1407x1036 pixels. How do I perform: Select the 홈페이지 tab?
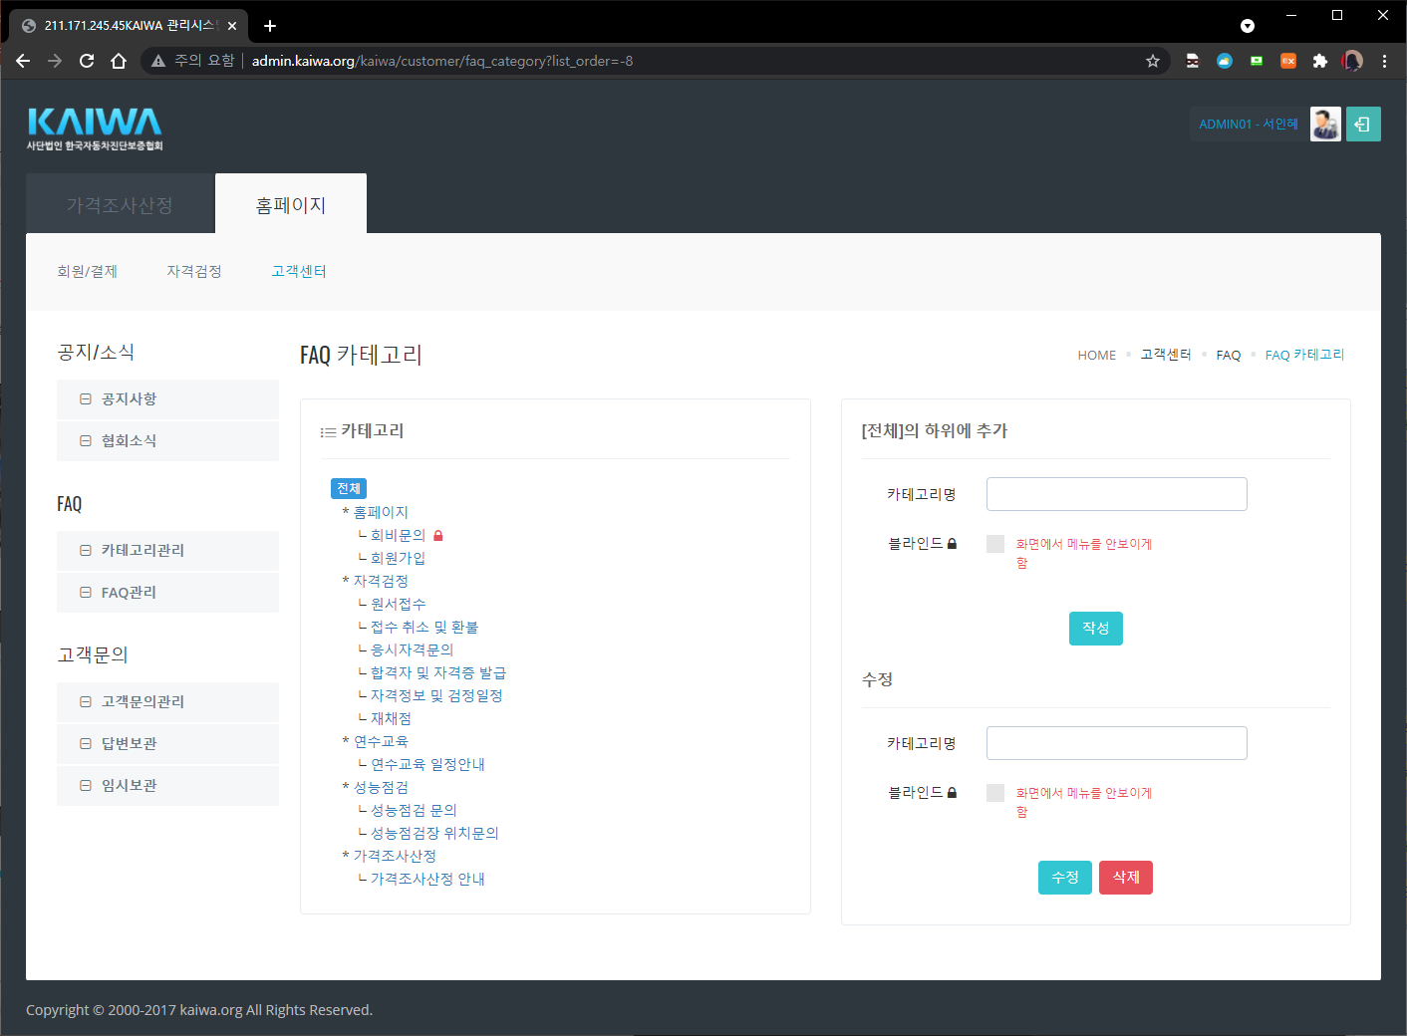291,204
